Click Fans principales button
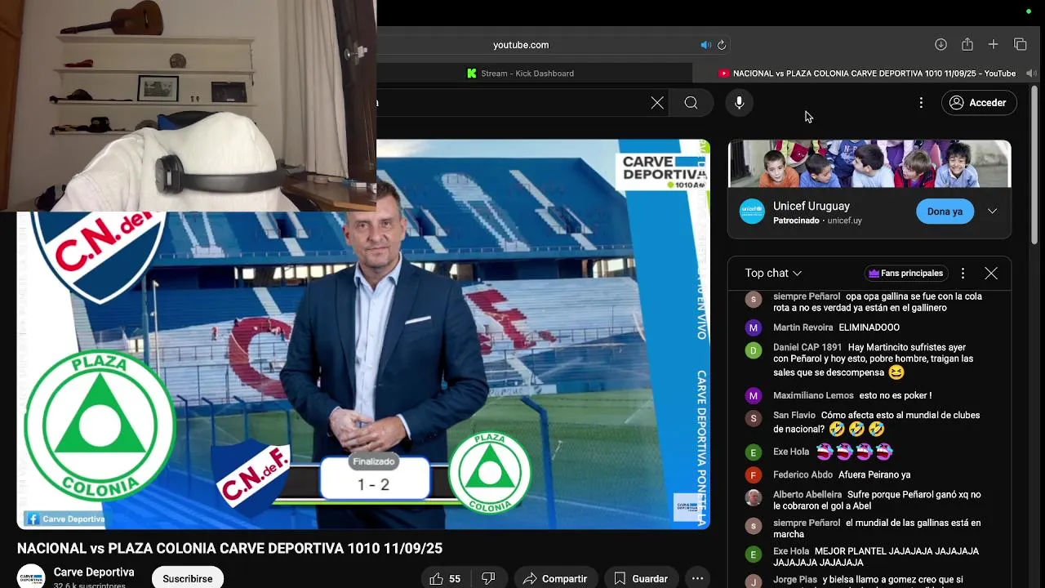 (x=905, y=274)
